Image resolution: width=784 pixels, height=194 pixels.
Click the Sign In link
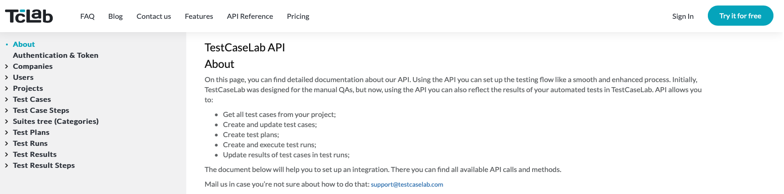click(683, 16)
